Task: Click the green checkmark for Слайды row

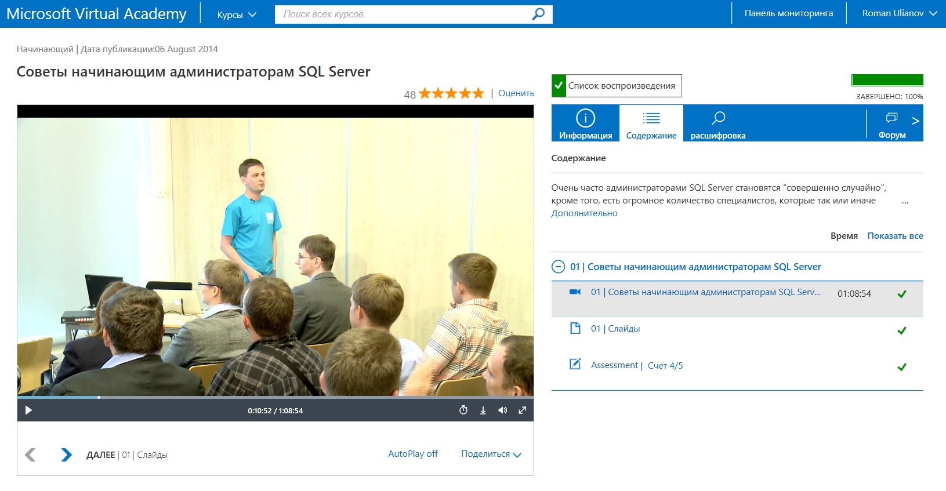Action: (x=902, y=330)
